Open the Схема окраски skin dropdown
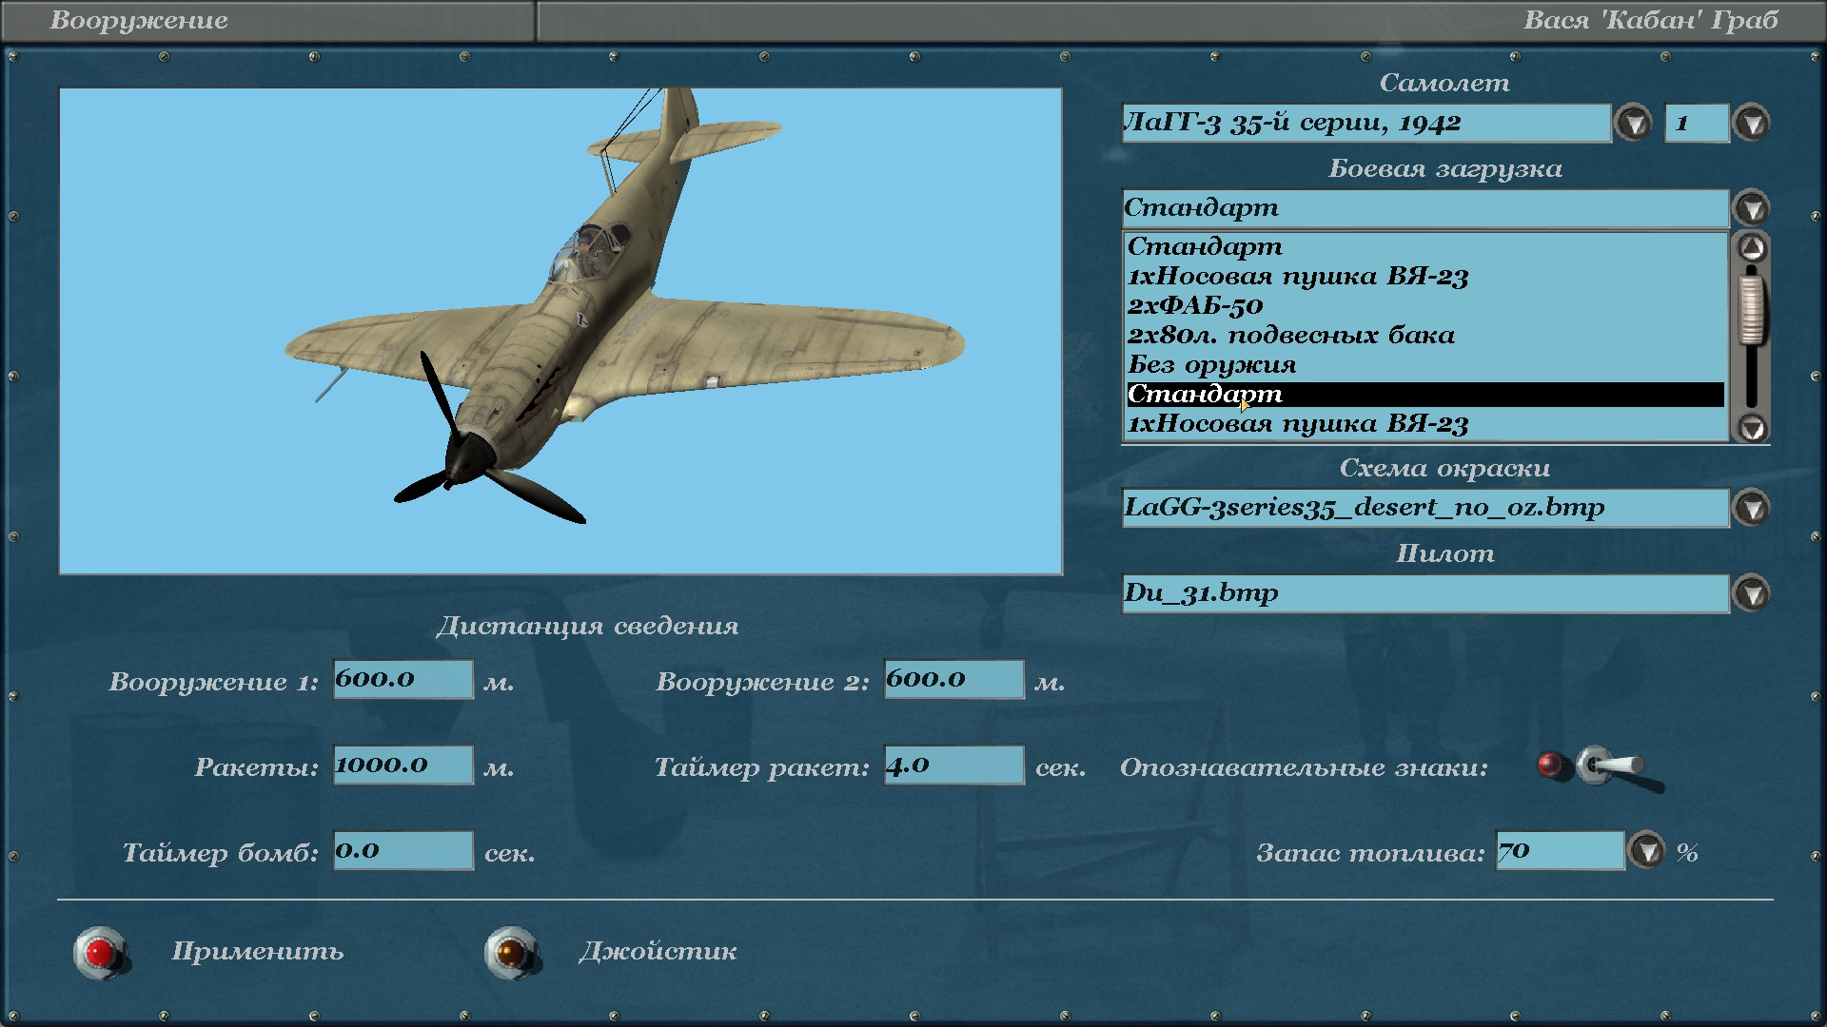Screen dimensions: 1827x1027 click(1752, 508)
